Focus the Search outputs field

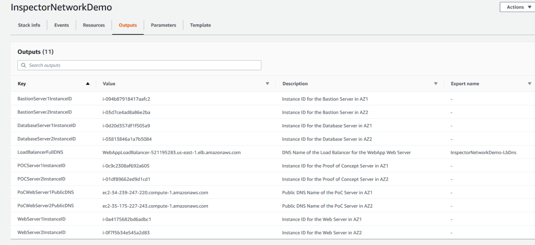click(139, 65)
